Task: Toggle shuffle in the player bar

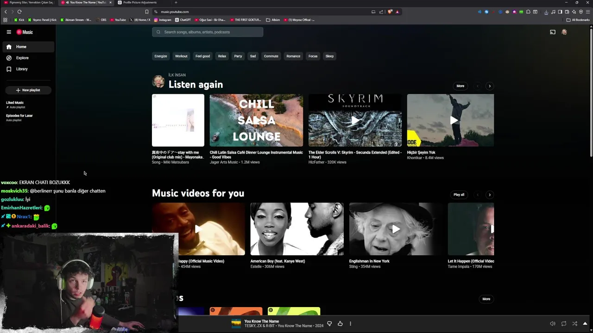Action: click(574, 324)
